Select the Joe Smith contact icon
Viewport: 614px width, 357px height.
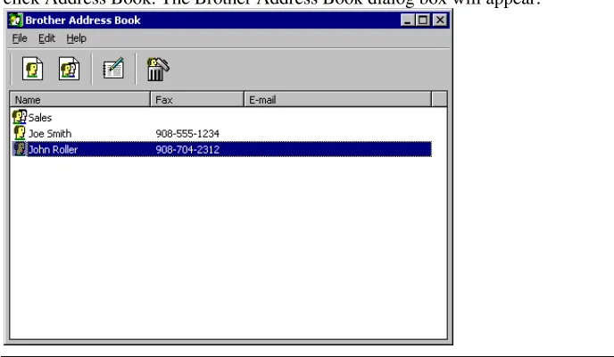20,133
